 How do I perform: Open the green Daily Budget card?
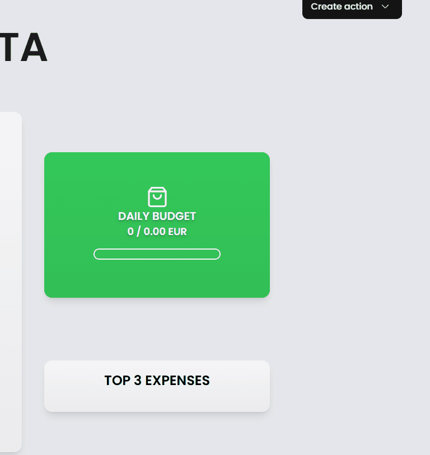click(157, 225)
